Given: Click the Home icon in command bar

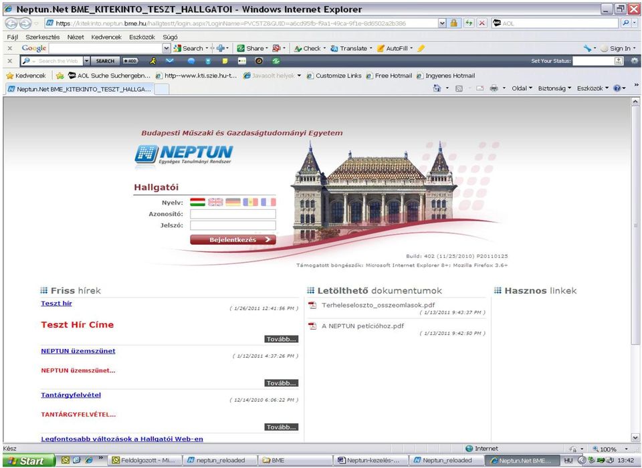Looking at the screenshot, I should (x=437, y=88).
